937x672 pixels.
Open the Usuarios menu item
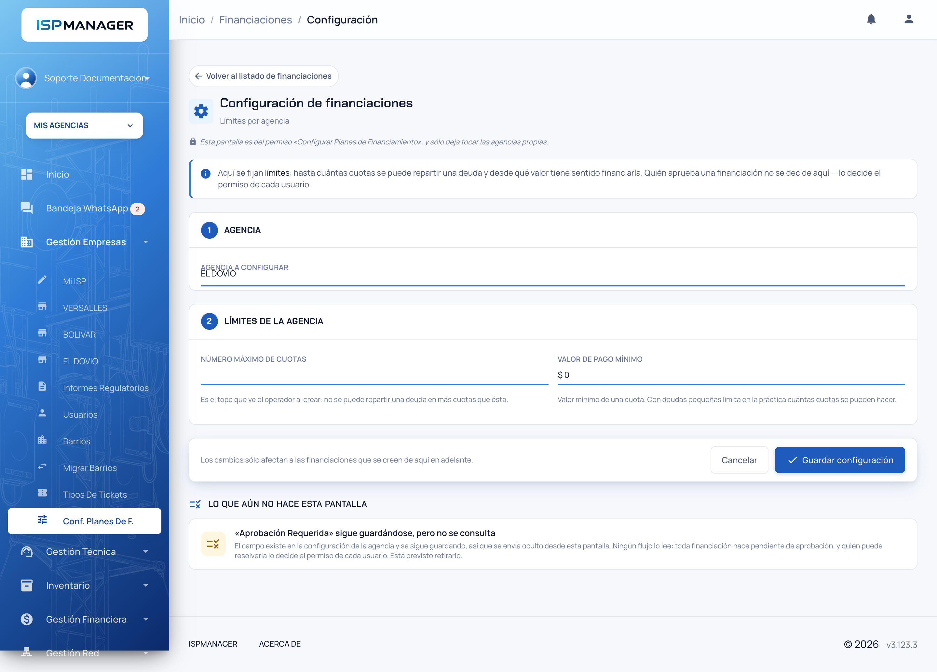coord(85,415)
